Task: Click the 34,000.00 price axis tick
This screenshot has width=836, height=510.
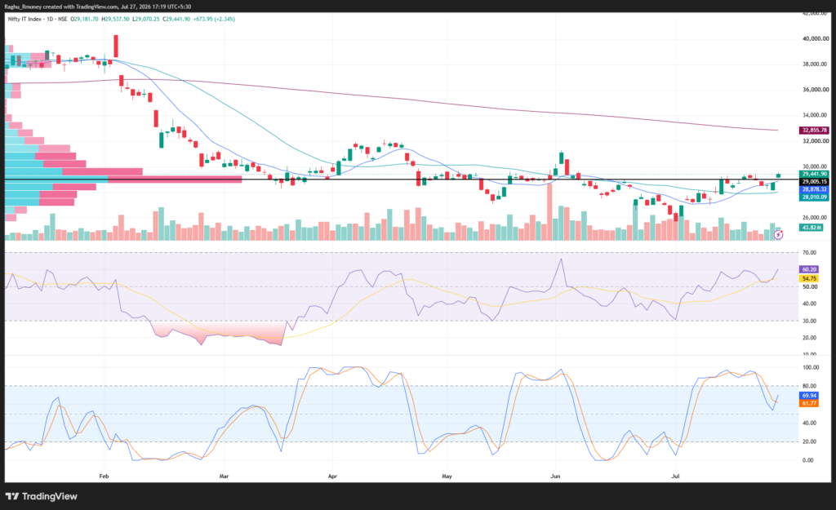Action: point(816,115)
